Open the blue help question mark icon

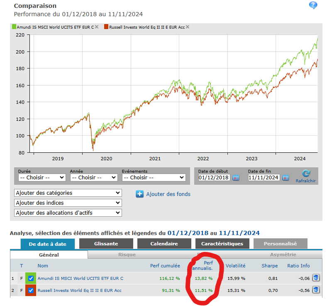(313, 5)
